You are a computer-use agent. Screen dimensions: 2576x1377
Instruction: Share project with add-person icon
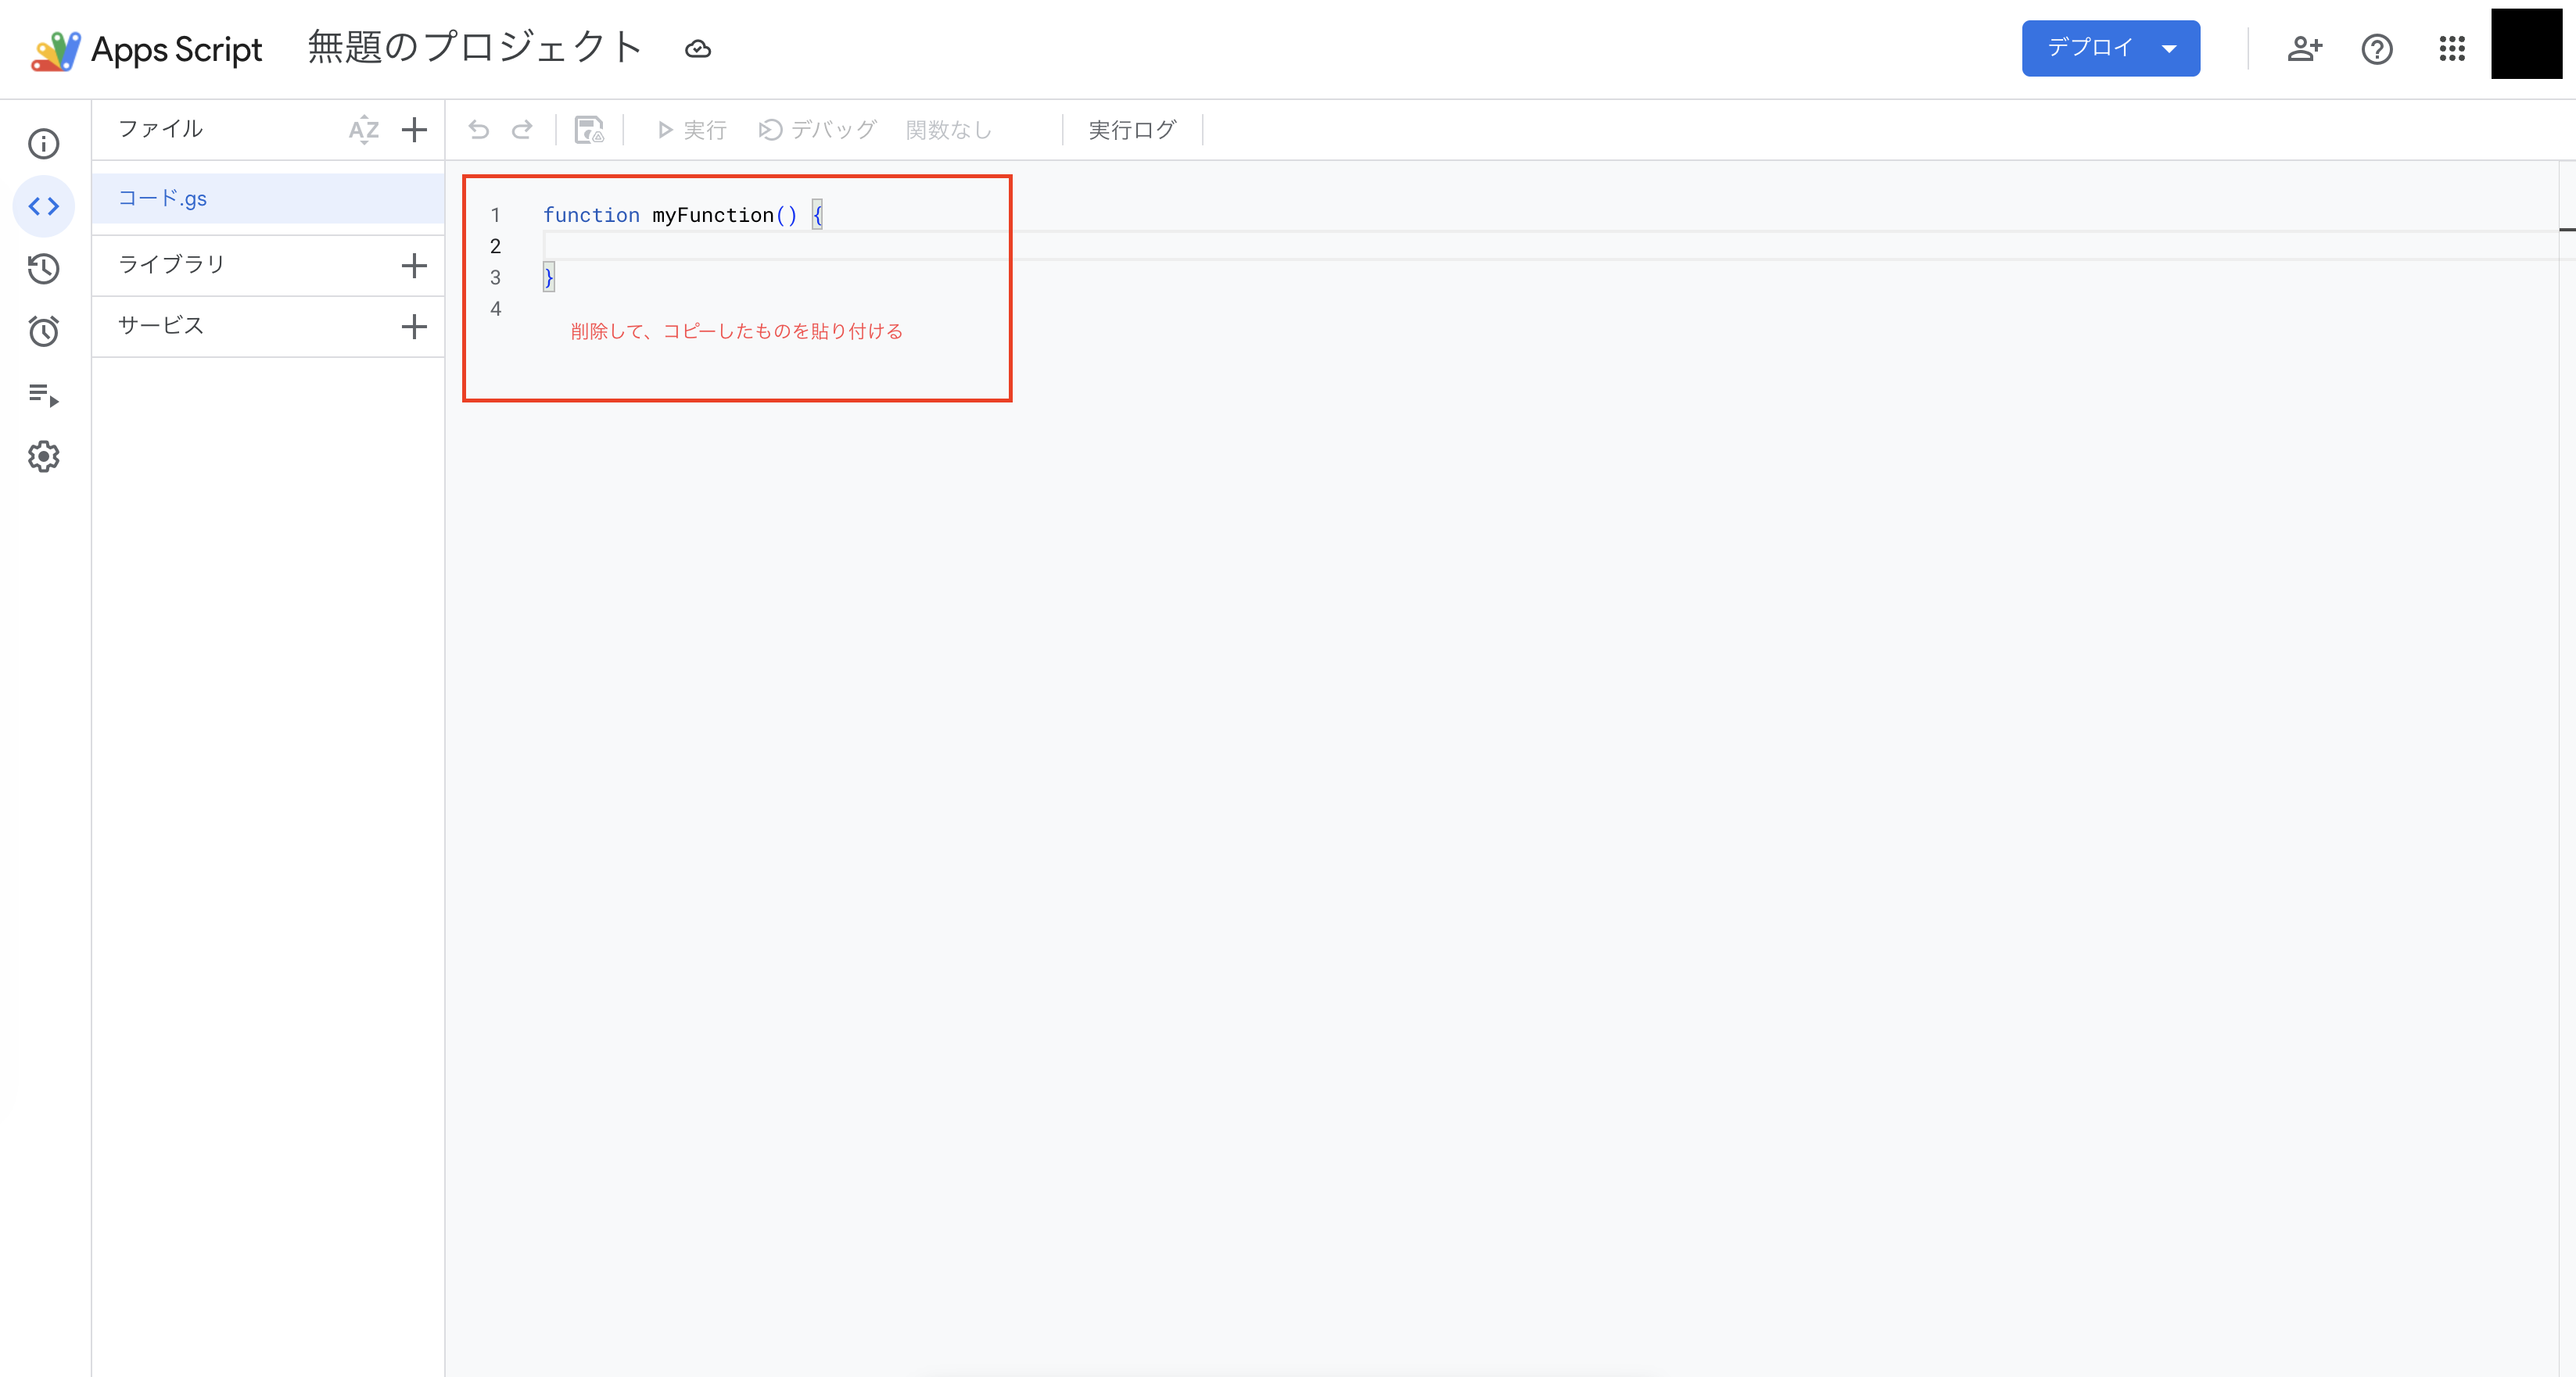[2304, 49]
